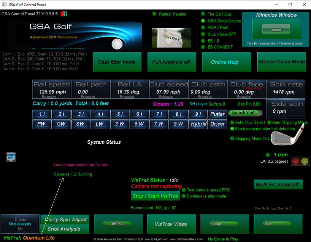Select the Putter club button

coord(217,114)
